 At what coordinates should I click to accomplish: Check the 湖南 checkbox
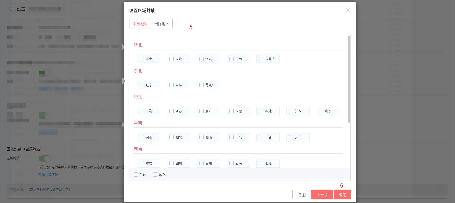pos(201,137)
